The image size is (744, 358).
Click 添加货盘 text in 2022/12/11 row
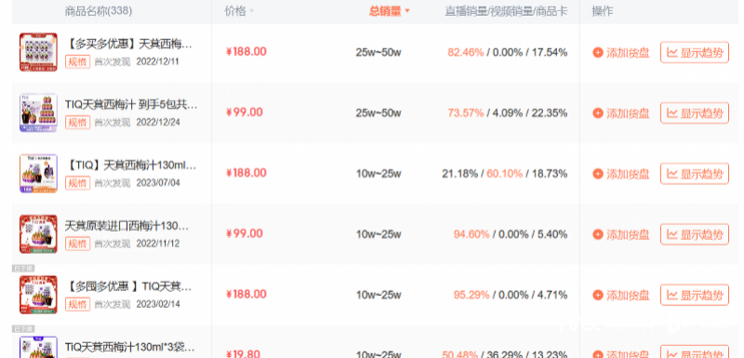tap(628, 53)
